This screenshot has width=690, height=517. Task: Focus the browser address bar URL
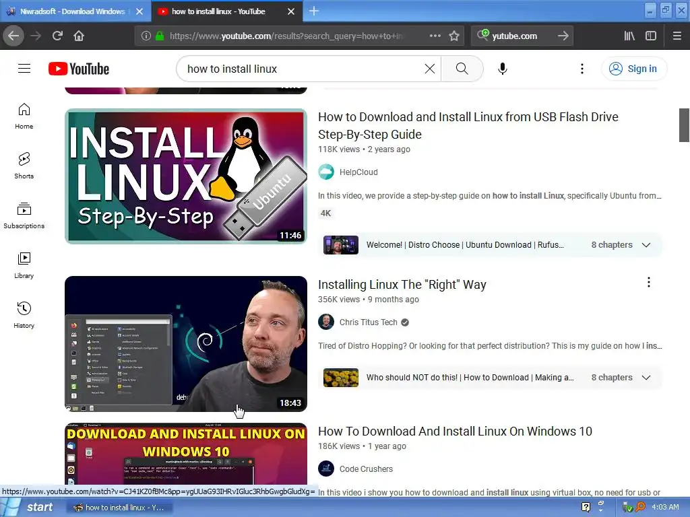(x=286, y=36)
